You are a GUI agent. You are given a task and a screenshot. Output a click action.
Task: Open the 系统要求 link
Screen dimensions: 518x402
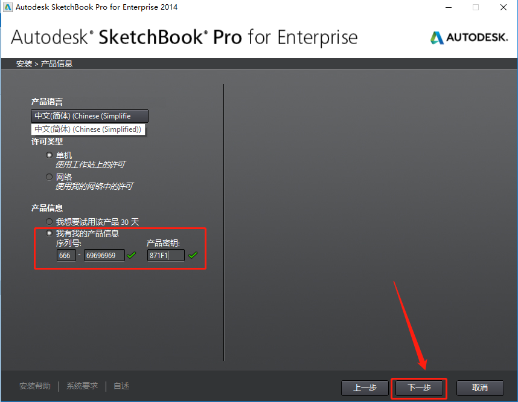[82, 386]
